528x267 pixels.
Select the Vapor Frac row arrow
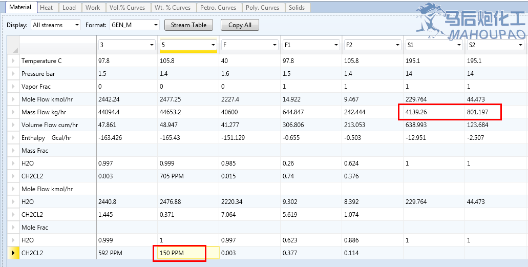pos(13,87)
